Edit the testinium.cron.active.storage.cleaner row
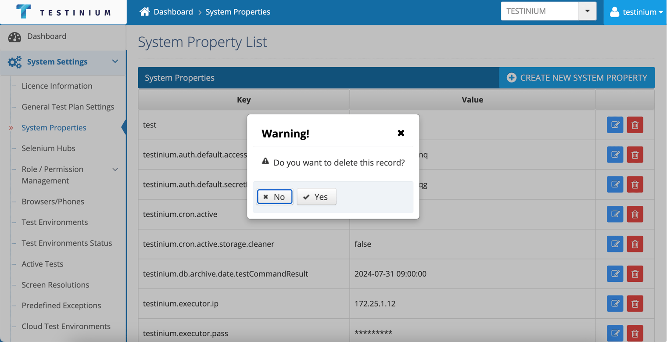 coord(615,244)
